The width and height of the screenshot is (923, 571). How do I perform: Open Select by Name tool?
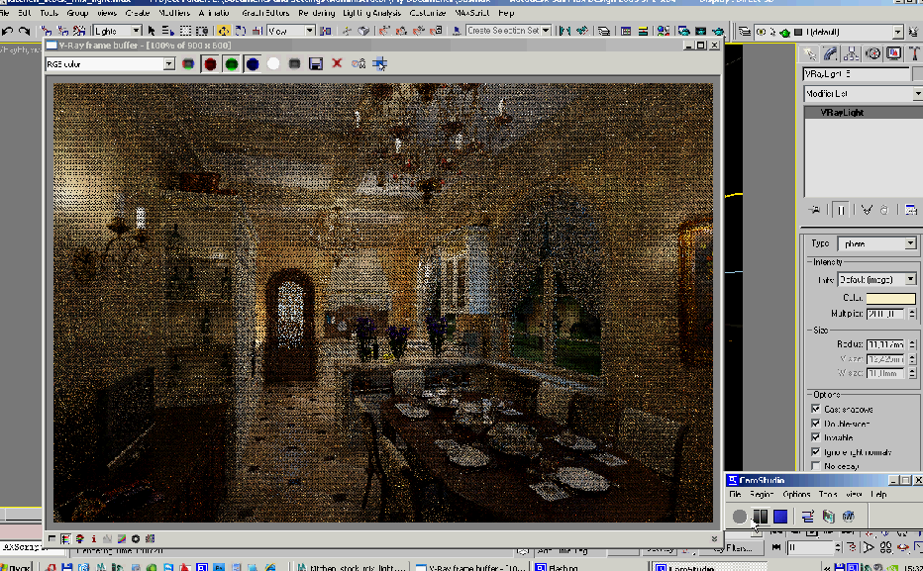167,31
